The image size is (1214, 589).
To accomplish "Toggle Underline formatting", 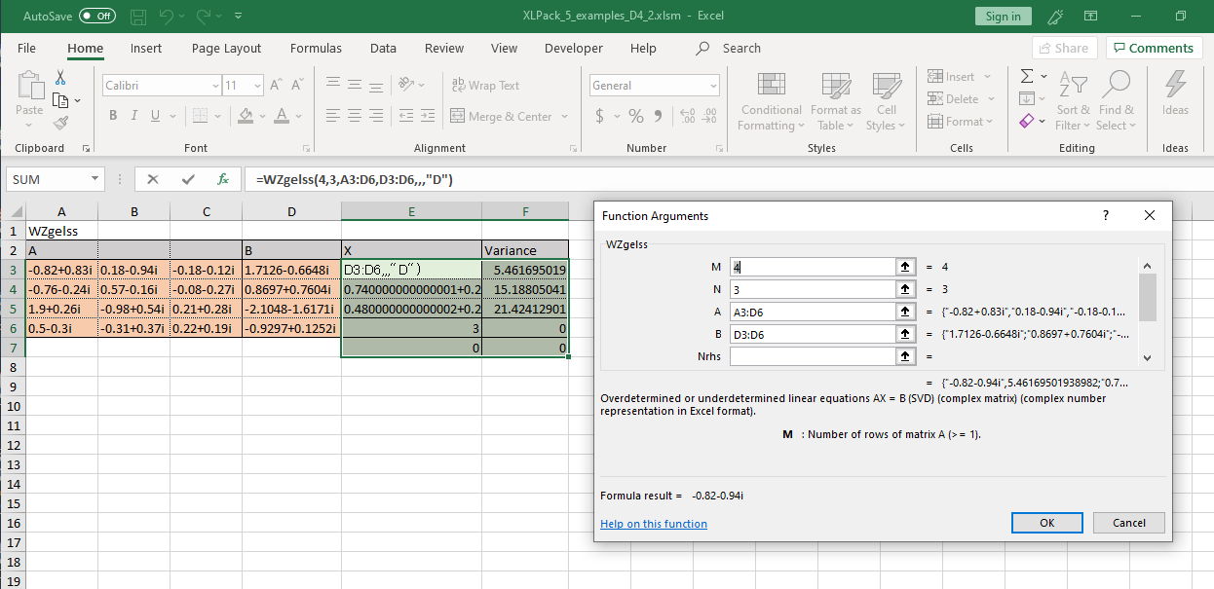I will tap(155, 116).
